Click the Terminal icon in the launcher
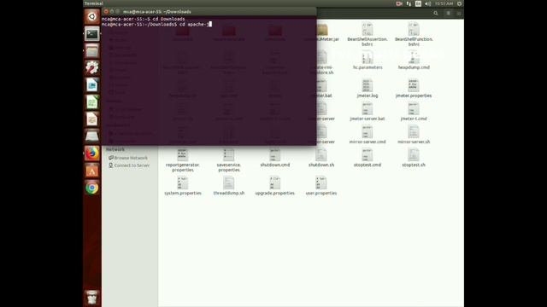The height and width of the screenshot is (307, 547). coord(92,34)
